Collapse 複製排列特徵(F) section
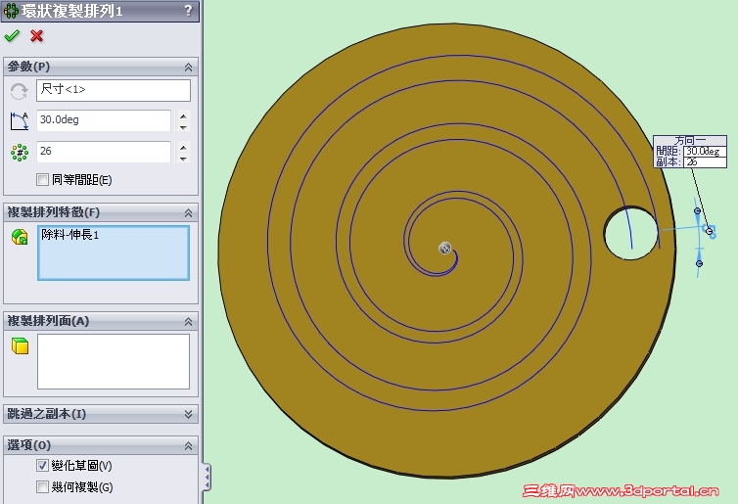 (188, 212)
